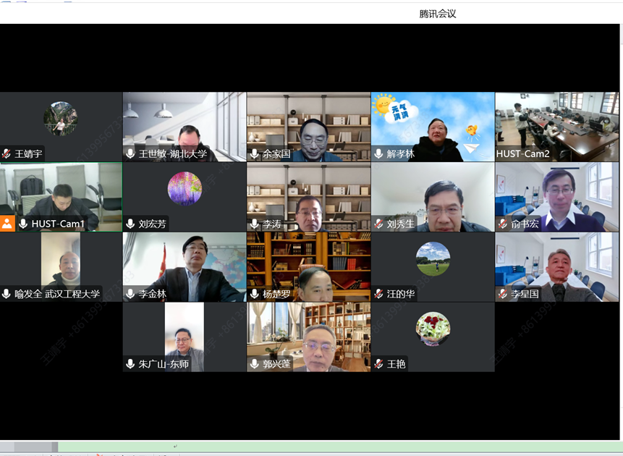Click the microphone icon beside 喻发全 武汉工程大学

click(7, 294)
